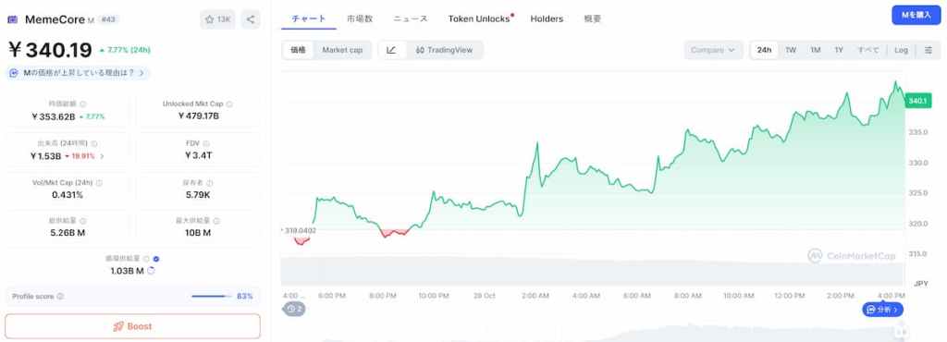Open the Compare dropdown
Screen dimensions: 947x342
click(713, 50)
